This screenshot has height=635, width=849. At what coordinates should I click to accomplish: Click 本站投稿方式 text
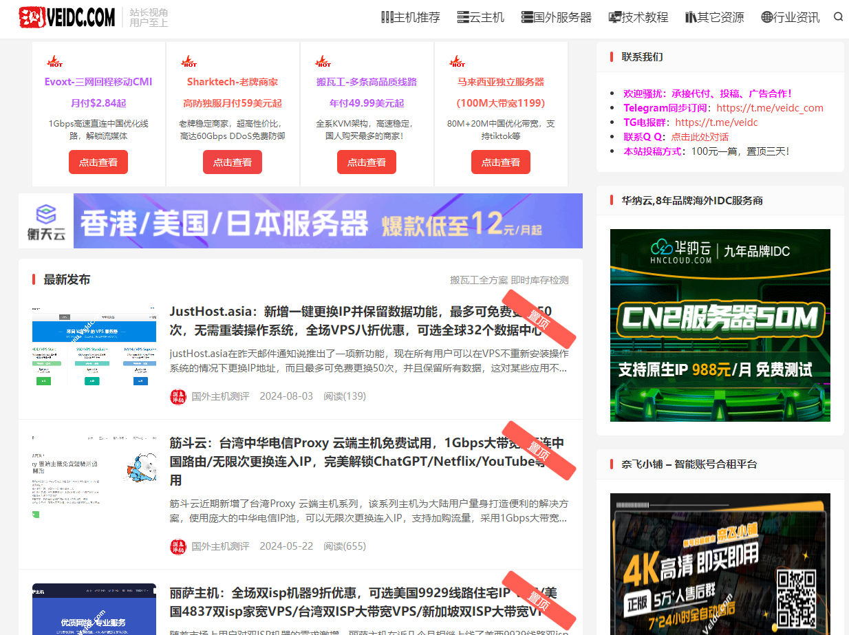pyautogui.click(x=654, y=151)
